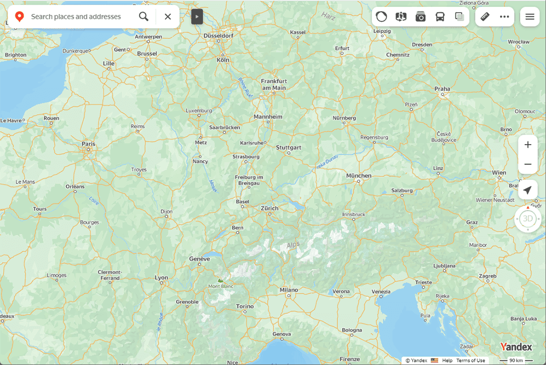Viewport: 546px width, 365px height.
Task: Click the Innsbruck city label
Action: [354, 215]
